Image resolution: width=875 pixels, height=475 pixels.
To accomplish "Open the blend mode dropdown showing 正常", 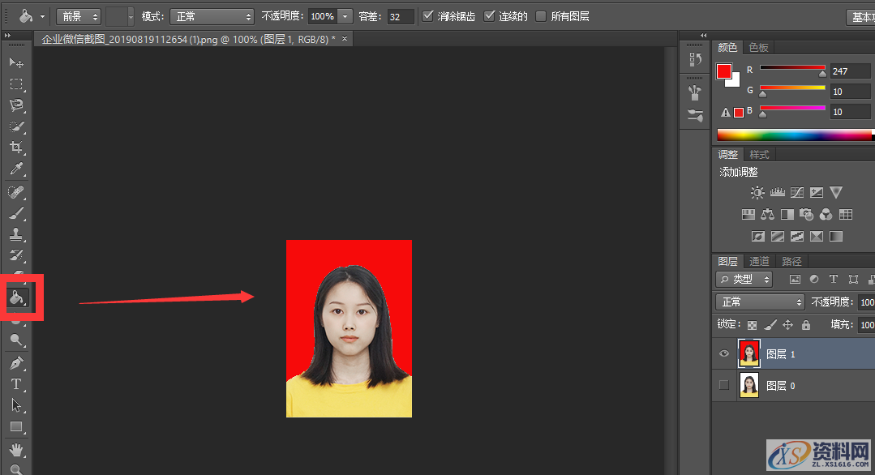I will click(x=758, y=301).
